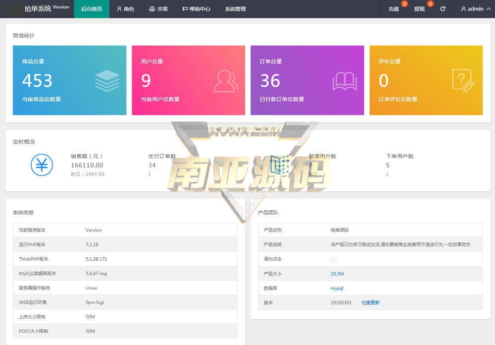Click the question note icon on 评价总量 card
Screen dimensions: 495x345
(x=463, y=80)
